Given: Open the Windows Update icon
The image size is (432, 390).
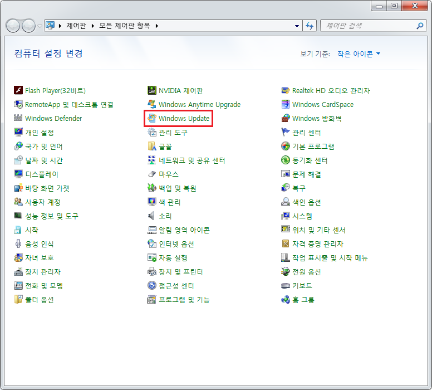Looking at the screenshot, I should coord(152,118).
